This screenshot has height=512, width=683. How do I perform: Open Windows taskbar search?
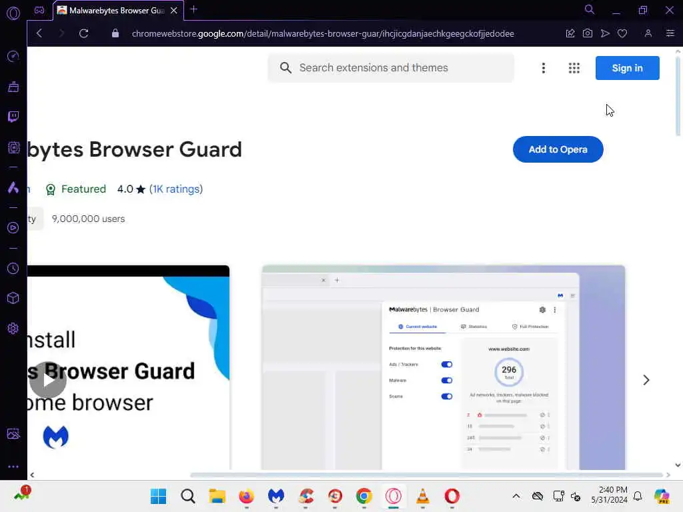(187, 496)
